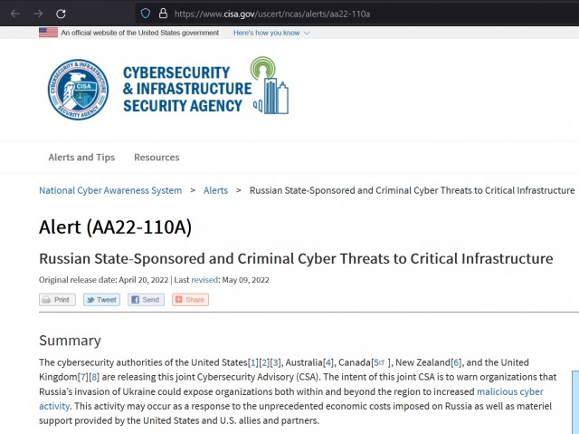The width and height of the screenshot is (579, 434).
Task: Reload the page with refresh icon
Action: pos(61,14)
